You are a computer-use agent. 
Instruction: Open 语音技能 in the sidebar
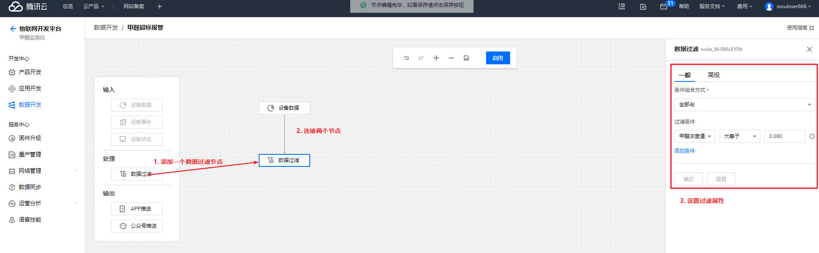(30, 220)
